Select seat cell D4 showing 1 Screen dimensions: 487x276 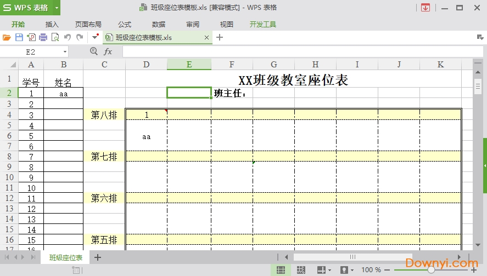pos(146,115)
